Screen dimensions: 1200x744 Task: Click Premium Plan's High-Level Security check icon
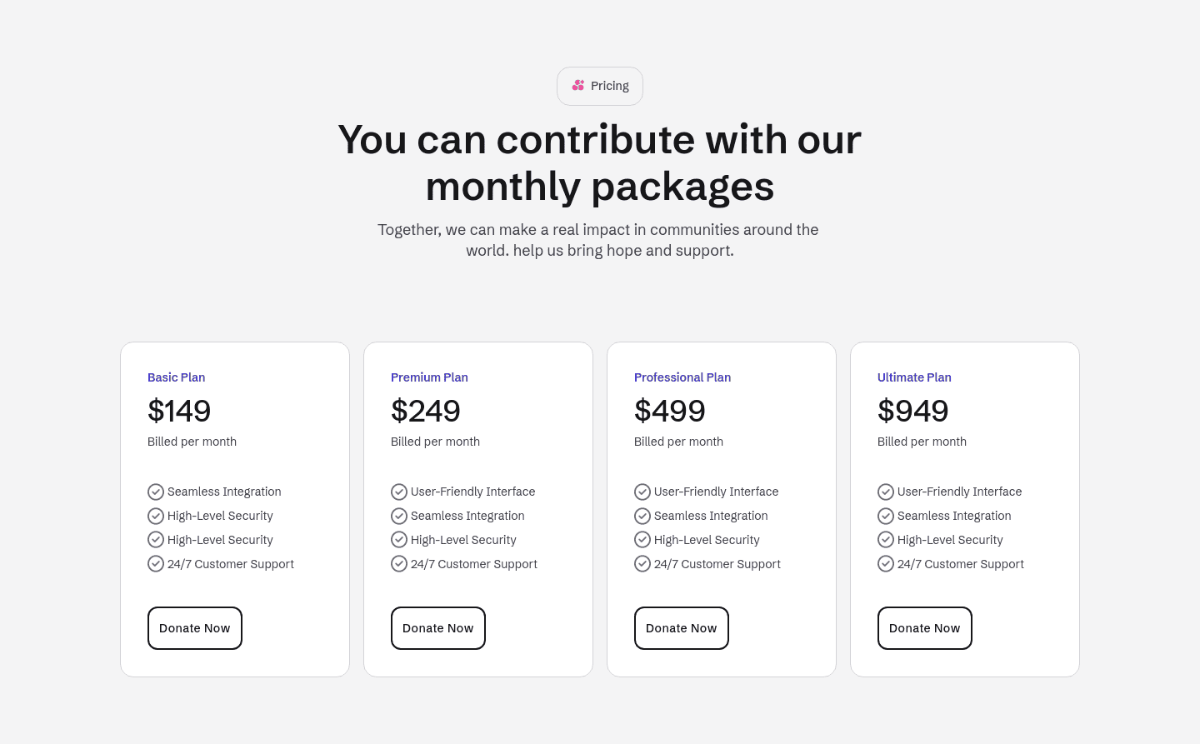[x=399, y=540]
